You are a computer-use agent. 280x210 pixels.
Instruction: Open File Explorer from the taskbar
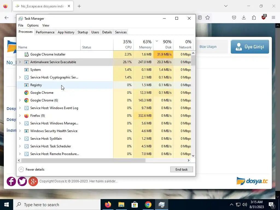pos(121,205)
